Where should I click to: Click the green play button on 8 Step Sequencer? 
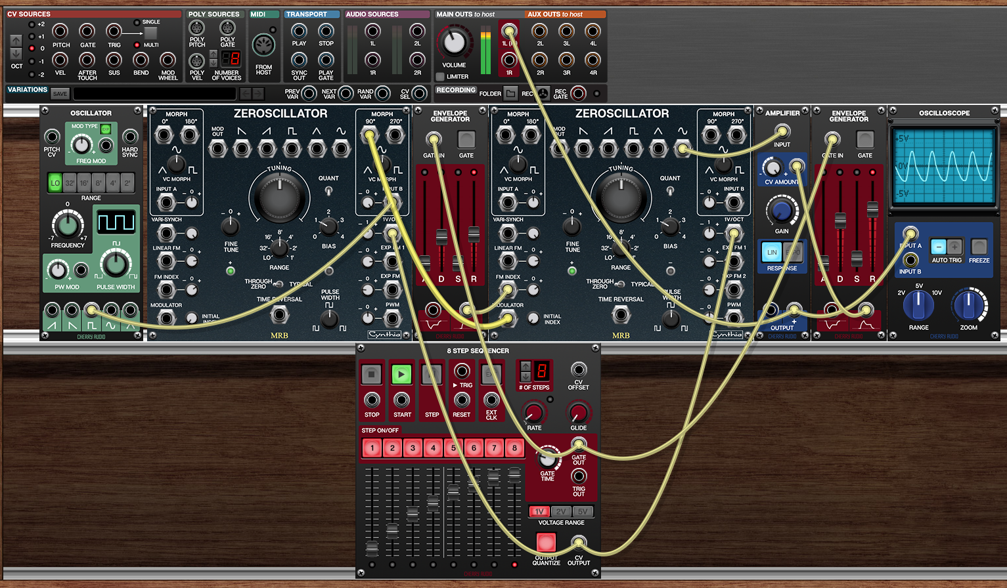(401, 374)
